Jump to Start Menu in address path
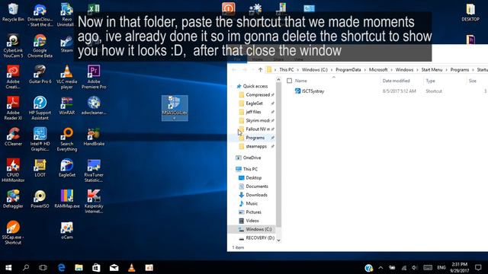This screenshot has height=274, width=488. (x=432, y=70)
